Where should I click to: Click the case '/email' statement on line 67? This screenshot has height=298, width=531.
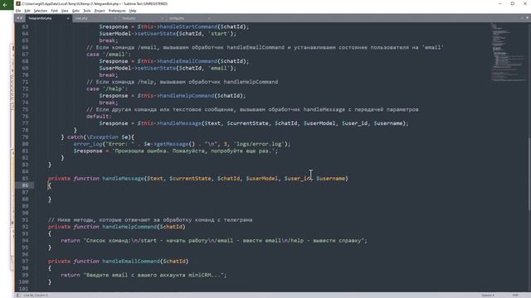[109, 55]
